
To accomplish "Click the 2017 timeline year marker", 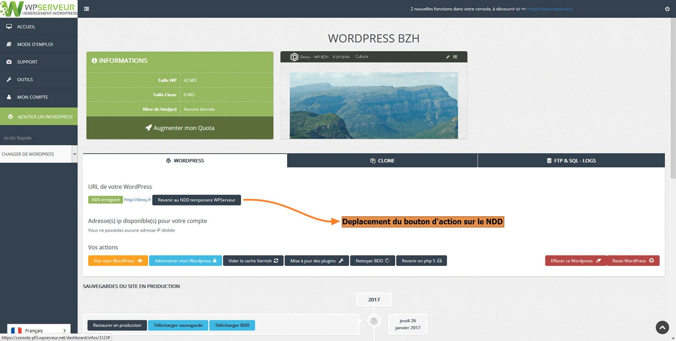I will click(x=374, y=300).
